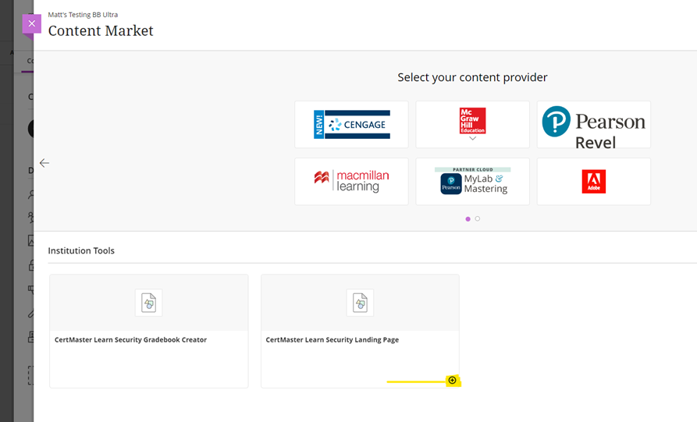Click the Gradebook Creator tool icon
Screen dimensions: 697x422
tap(148, 303)
